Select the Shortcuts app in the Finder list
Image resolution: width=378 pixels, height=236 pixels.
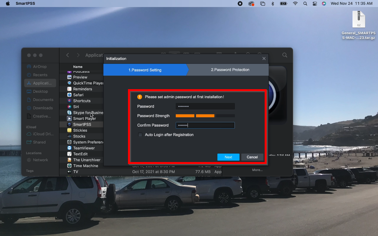81,101
